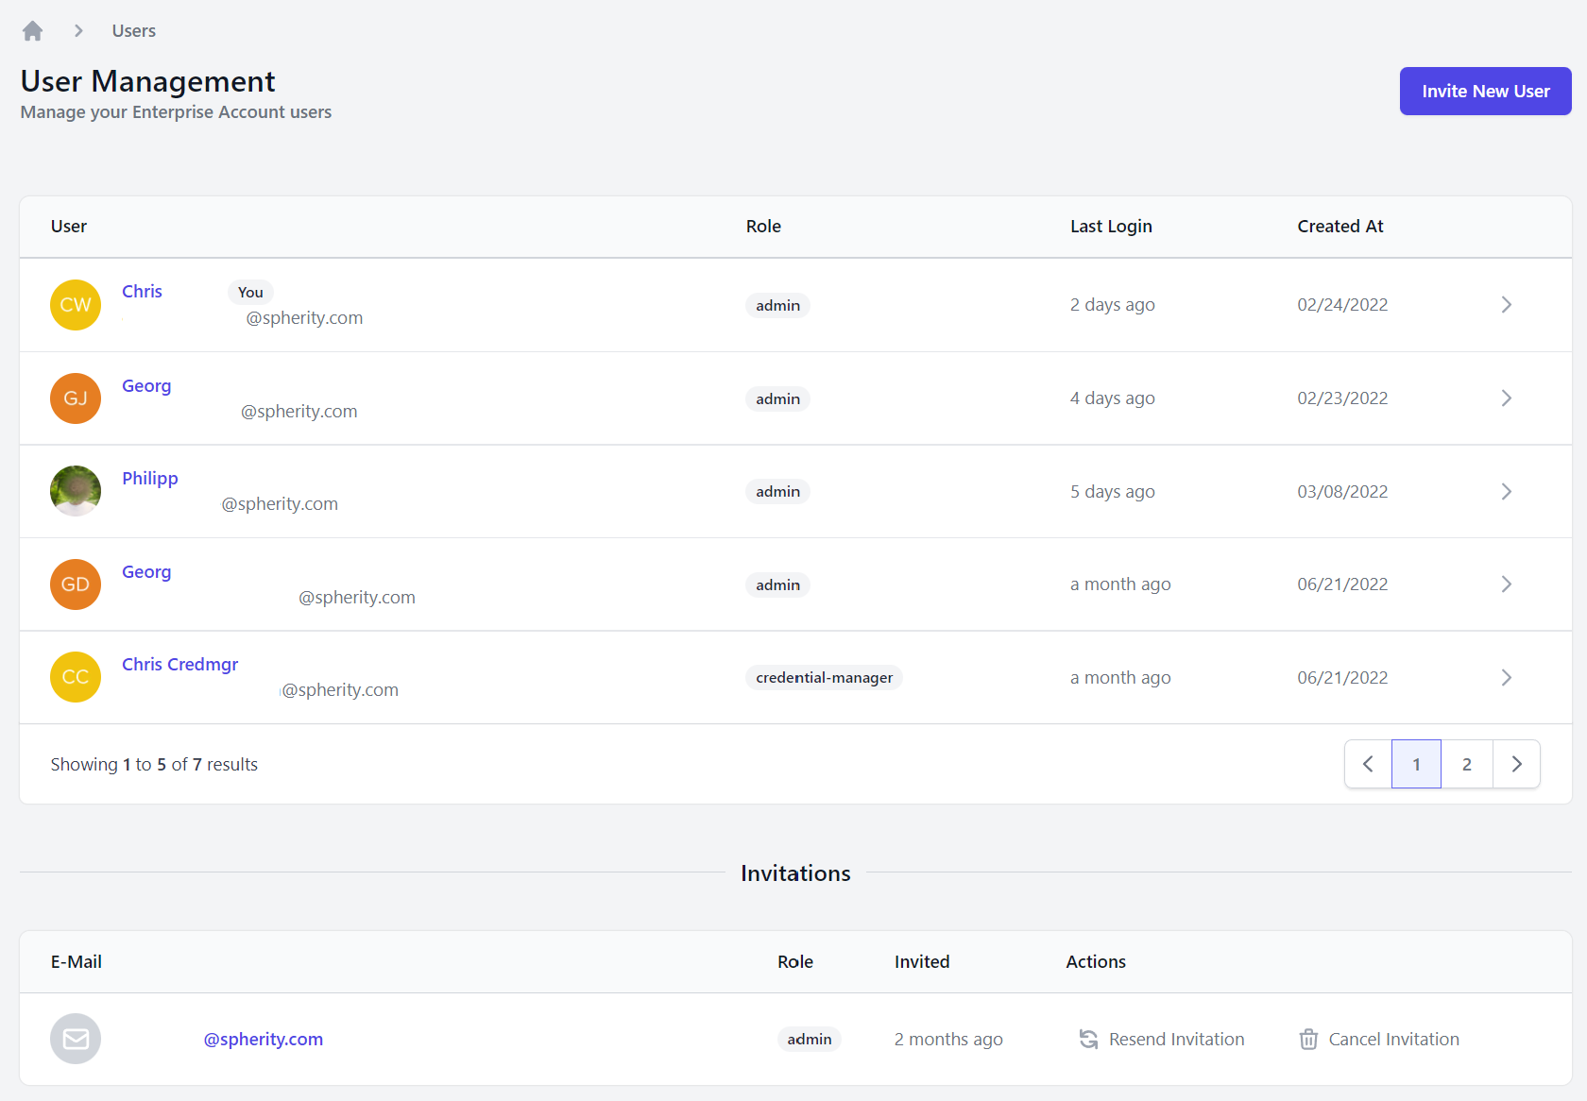The image size is (1587, 1101).
Task: Click the credential-manager role badge
Action: pos(823,677)
